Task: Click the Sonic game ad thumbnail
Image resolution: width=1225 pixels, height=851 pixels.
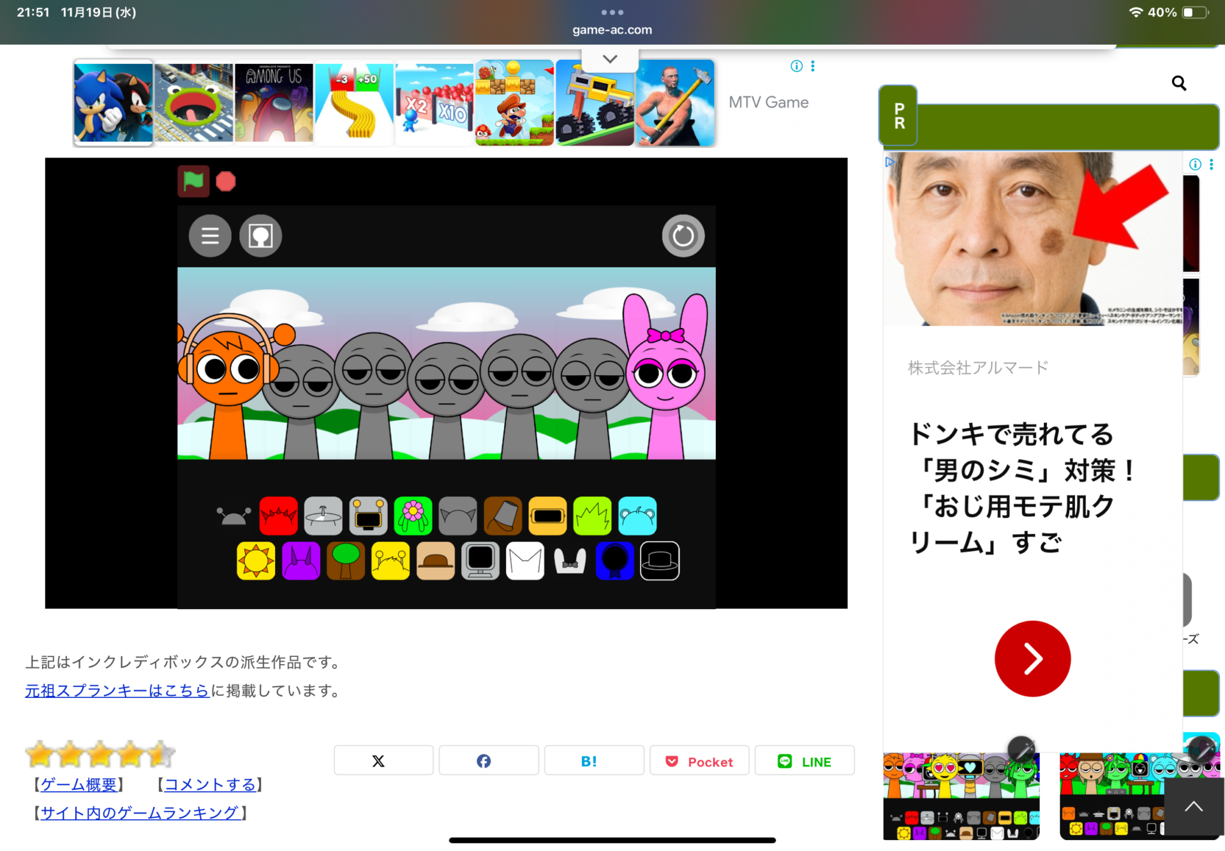Action: point(113,103)
